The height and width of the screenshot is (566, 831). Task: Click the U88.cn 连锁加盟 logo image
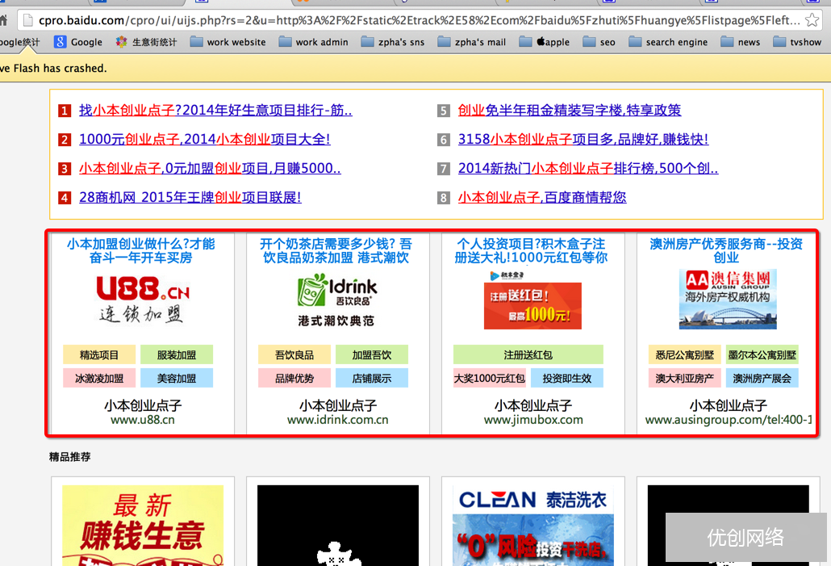(142, 300)
